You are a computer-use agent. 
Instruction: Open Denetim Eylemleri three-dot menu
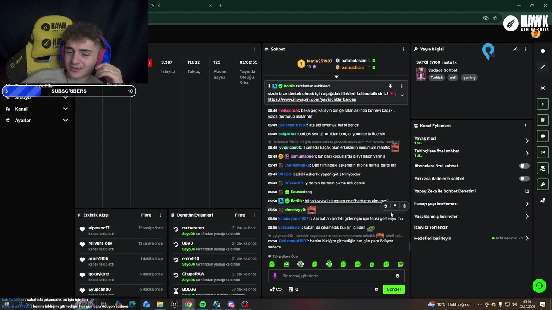click(254, 215)
